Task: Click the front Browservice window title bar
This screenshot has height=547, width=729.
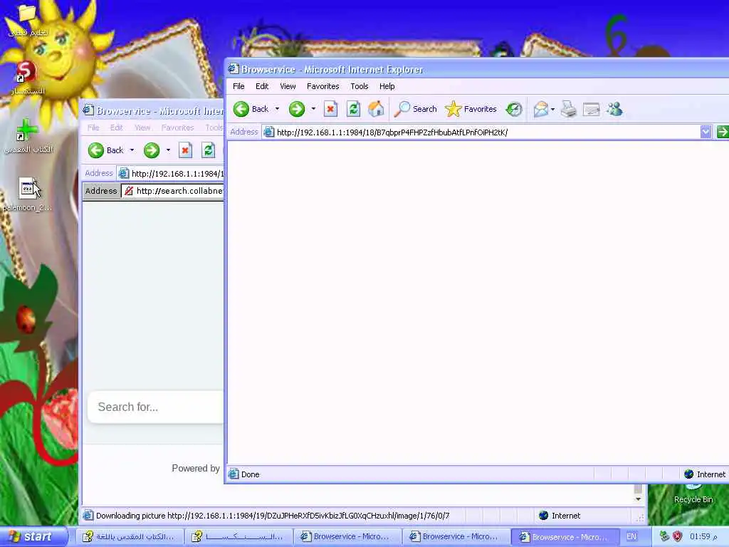Action: (478, 69)
